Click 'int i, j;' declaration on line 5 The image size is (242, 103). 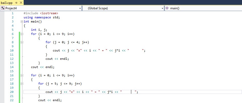(39, 30)
